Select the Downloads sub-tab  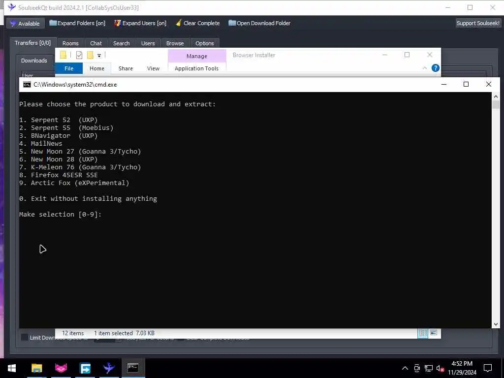click(x=34, y=61)
